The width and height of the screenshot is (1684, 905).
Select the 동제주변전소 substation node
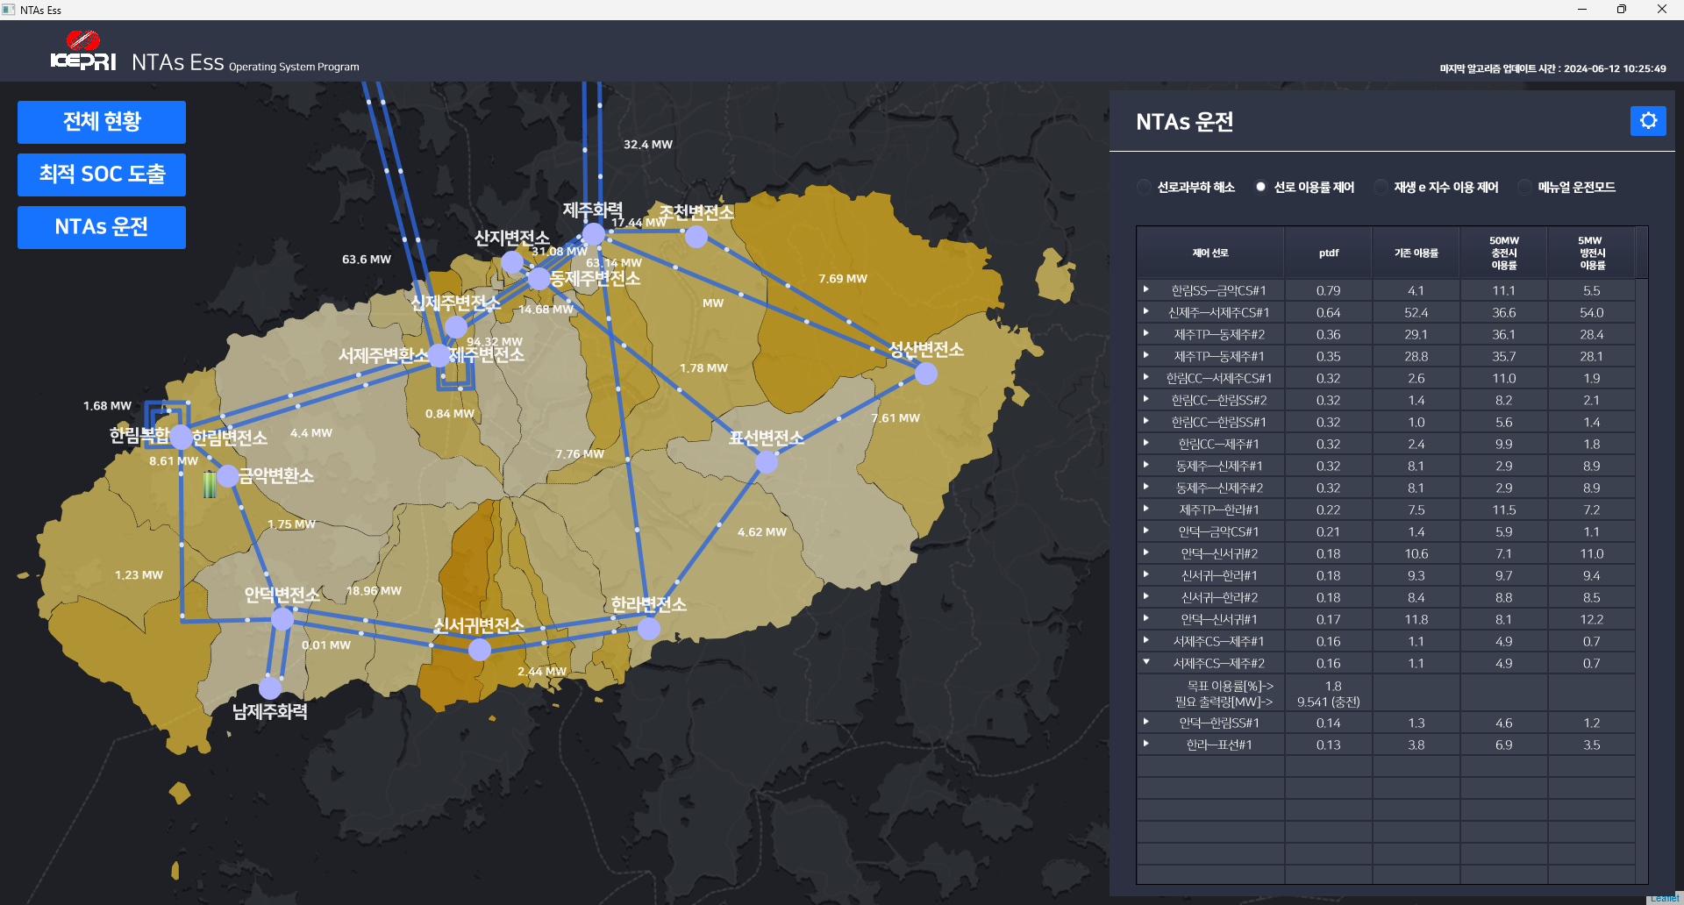(x=539, y=279)
